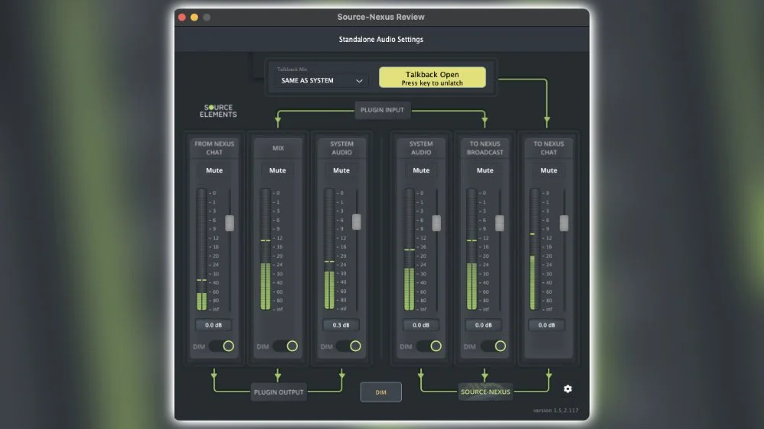Click the Source-Nexus Review window title
This screenshot has width=764, height=429.
381,17
